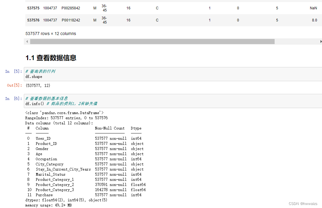Select the In [5] cell prompt

click(13, 72)
